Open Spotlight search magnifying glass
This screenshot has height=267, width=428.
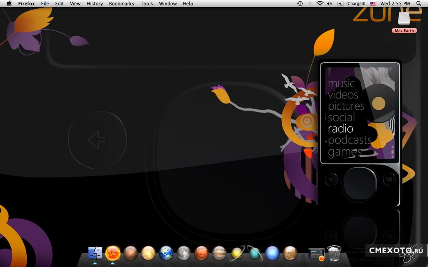pyautogui.click(x=419, y=3)
